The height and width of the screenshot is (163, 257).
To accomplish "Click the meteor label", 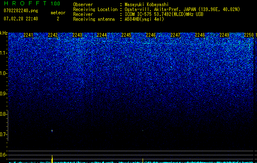I will tap(58, 13).
